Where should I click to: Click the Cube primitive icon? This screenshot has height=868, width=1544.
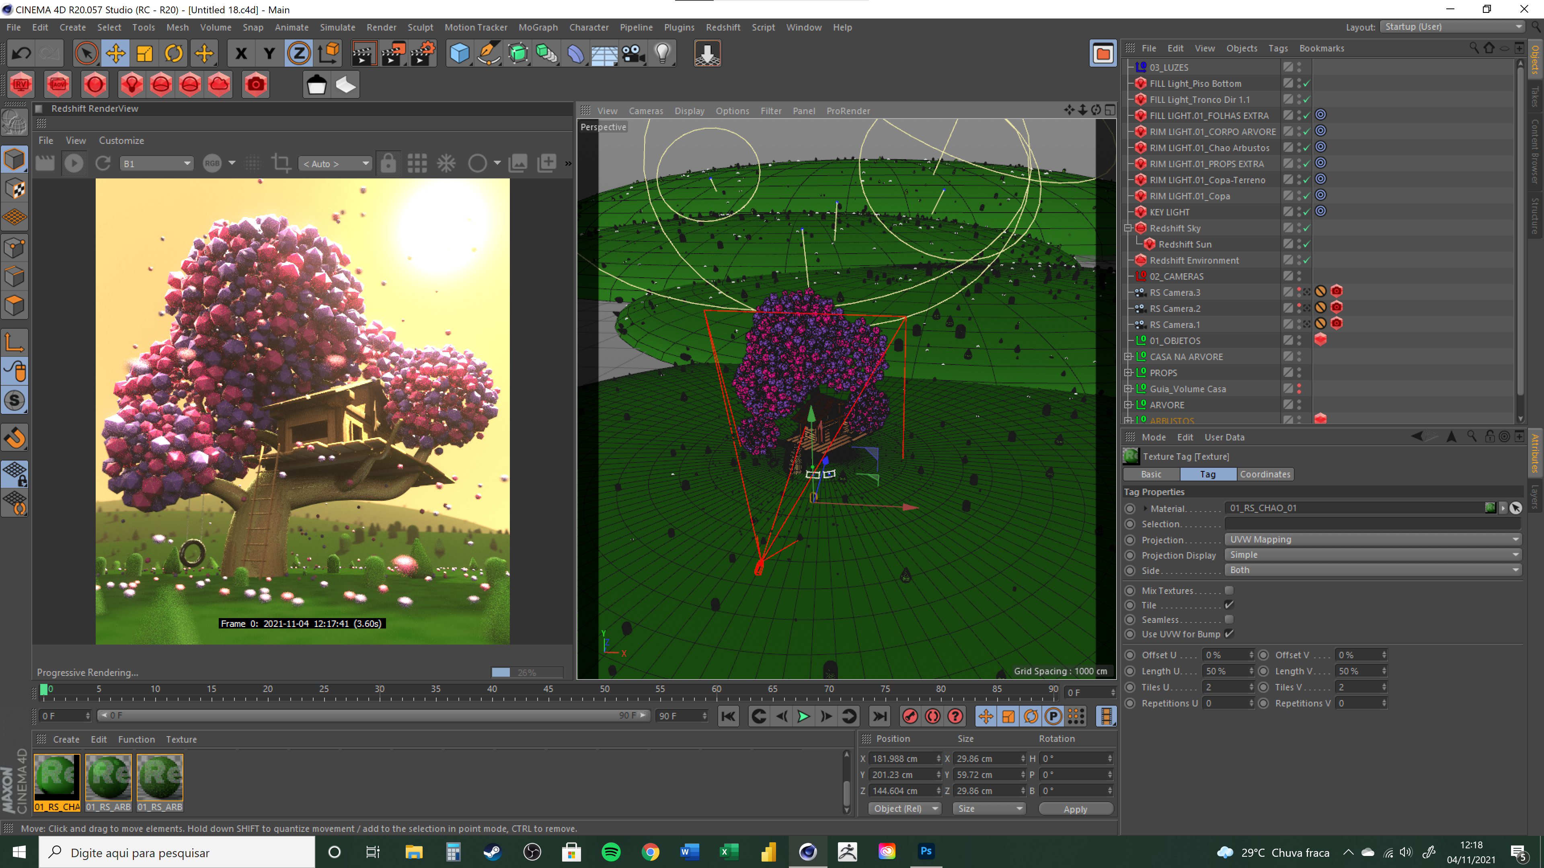pos(459,54)
